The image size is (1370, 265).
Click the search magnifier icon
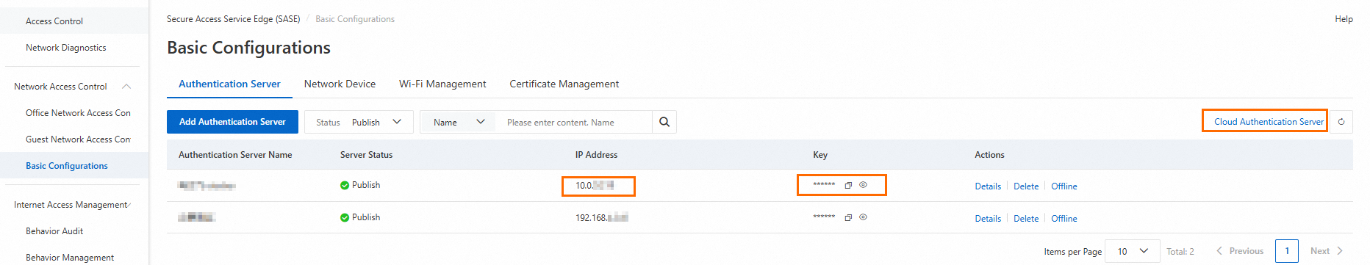point(664,122)
